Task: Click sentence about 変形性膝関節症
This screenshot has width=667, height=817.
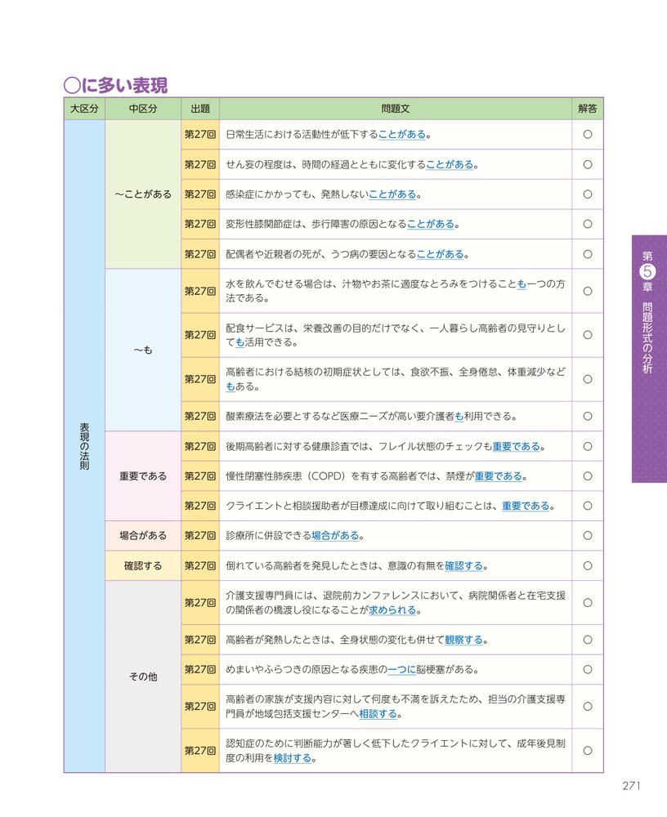Action: point(342,224)
